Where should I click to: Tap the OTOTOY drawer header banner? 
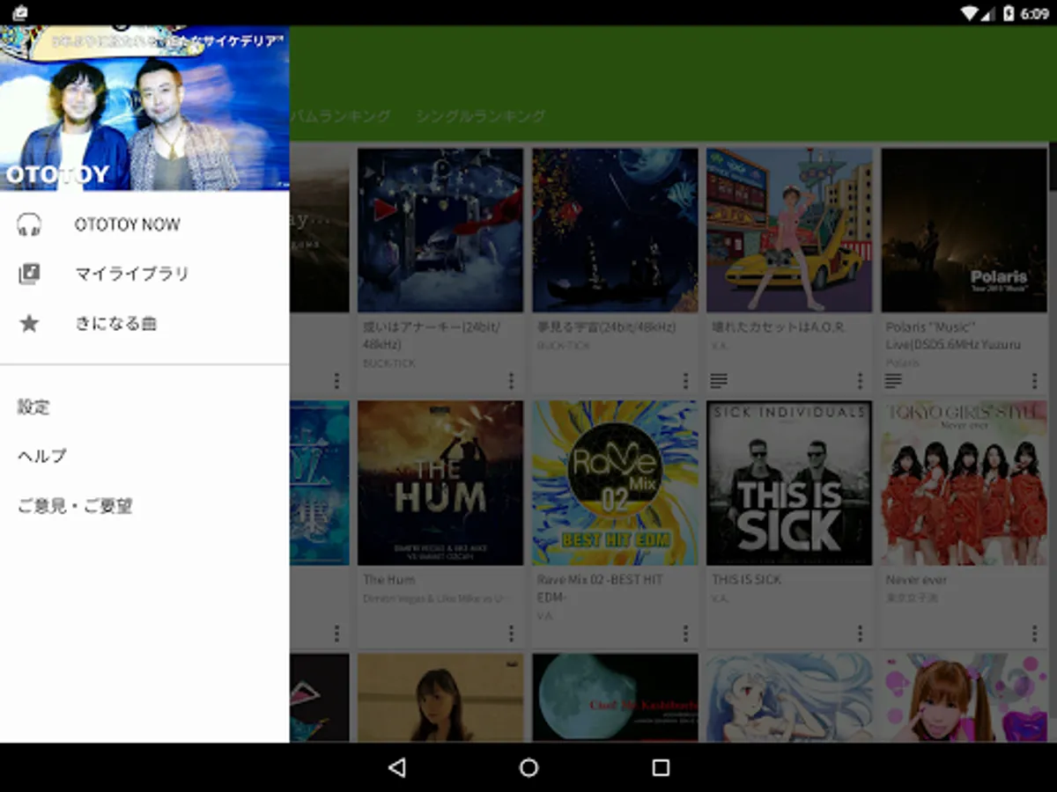coord(144,107)
